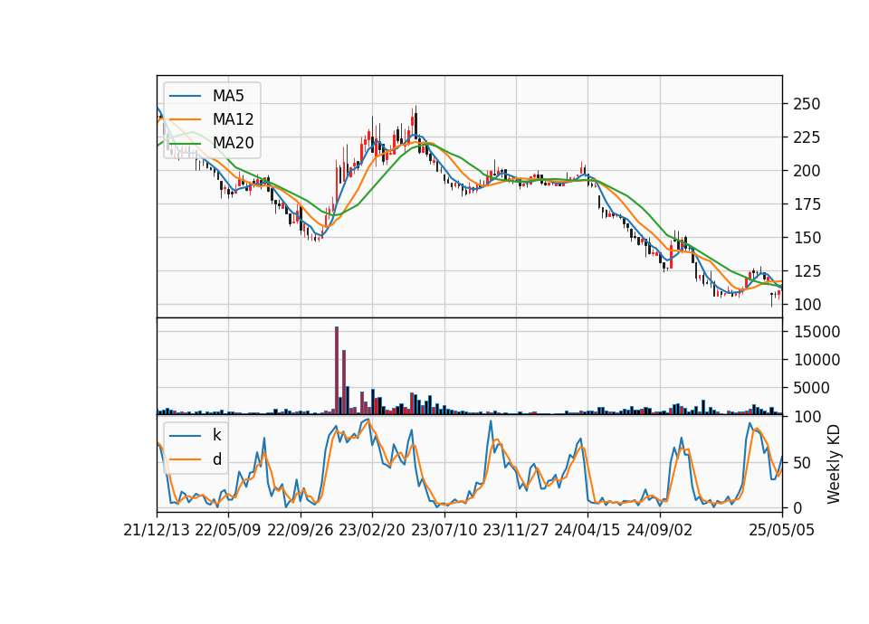Click the 5000 volume axis label
The width and height of the screenshot is (869, 624).
pos(811,388)
